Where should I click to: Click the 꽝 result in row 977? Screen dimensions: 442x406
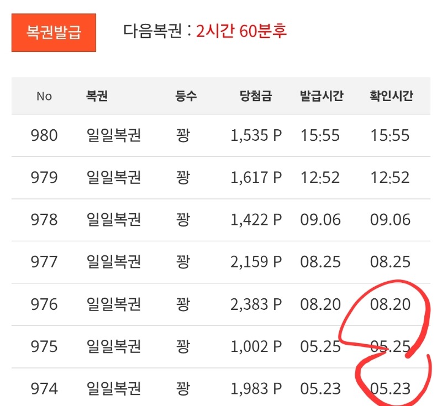point(183,262)
